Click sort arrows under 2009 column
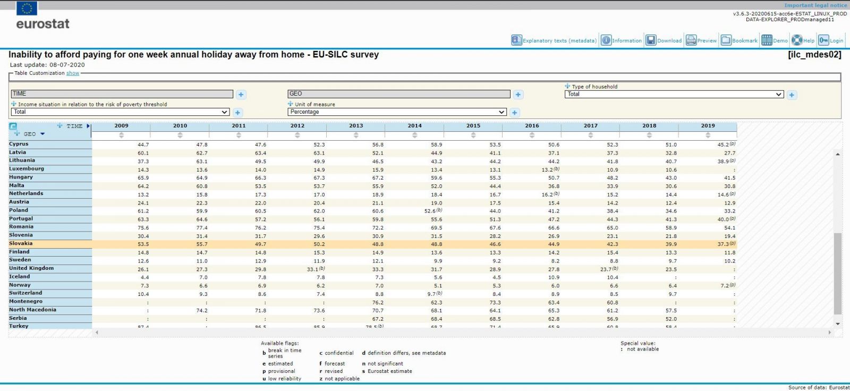This screenshot has width=850, height=391. (121, 135)
